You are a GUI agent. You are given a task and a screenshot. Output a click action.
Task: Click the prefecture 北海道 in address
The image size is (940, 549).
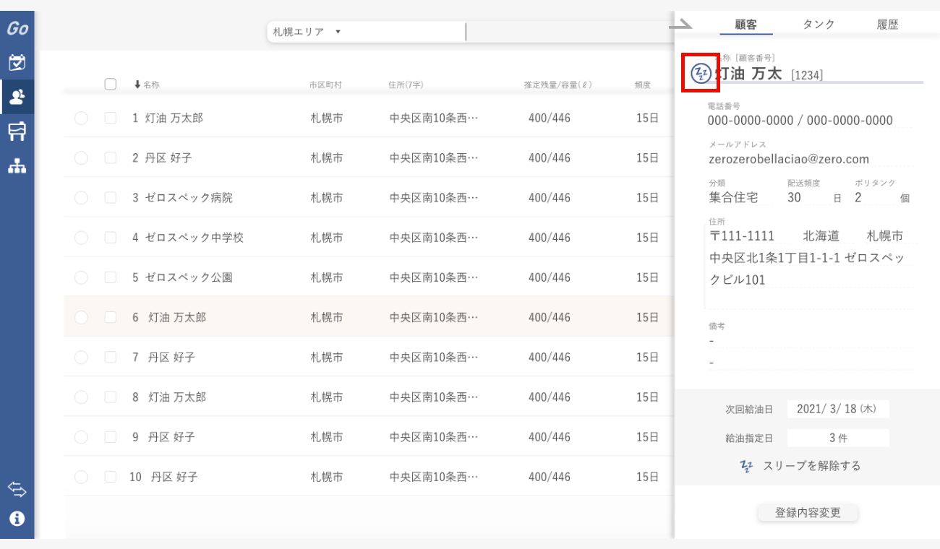pyautogui.click(x=821, y=236)
